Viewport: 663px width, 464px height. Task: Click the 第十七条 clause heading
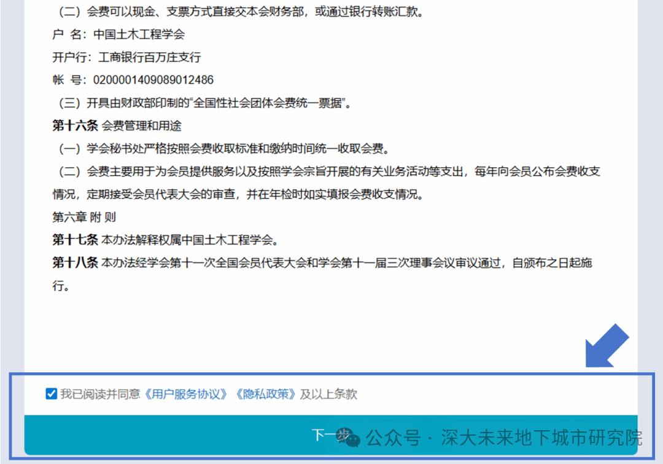[x=75, y=240]
